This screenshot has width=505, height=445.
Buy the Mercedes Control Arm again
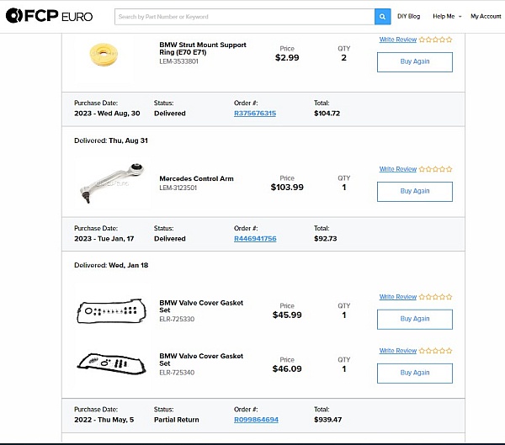[415, 192]
